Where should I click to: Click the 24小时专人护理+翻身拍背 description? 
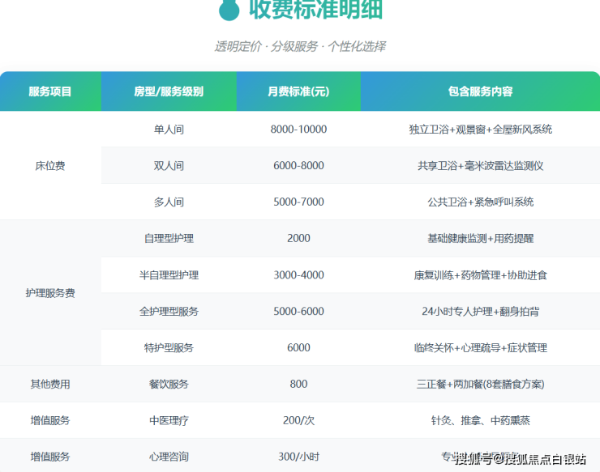pyautogui.click(x=480, y=312)
